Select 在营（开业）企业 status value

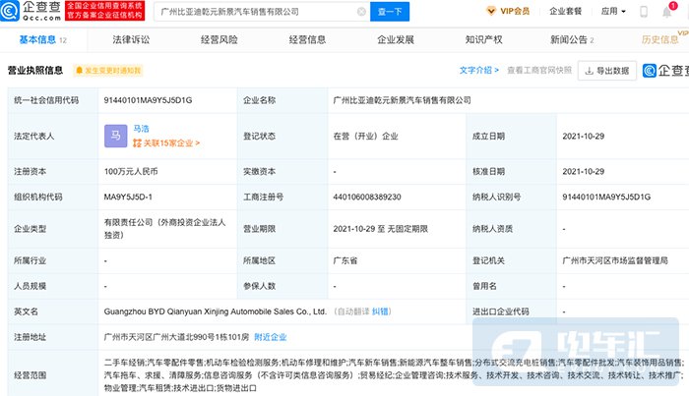coord(365,136)
